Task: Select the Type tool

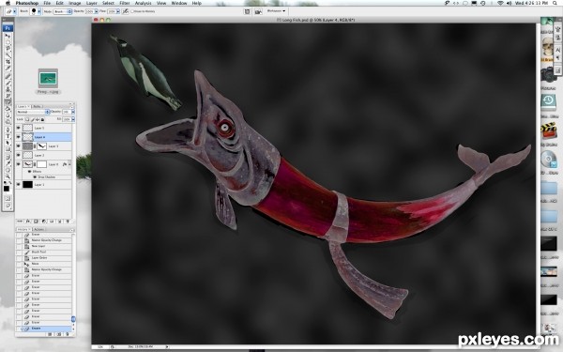Action: [x=8, y=136]
